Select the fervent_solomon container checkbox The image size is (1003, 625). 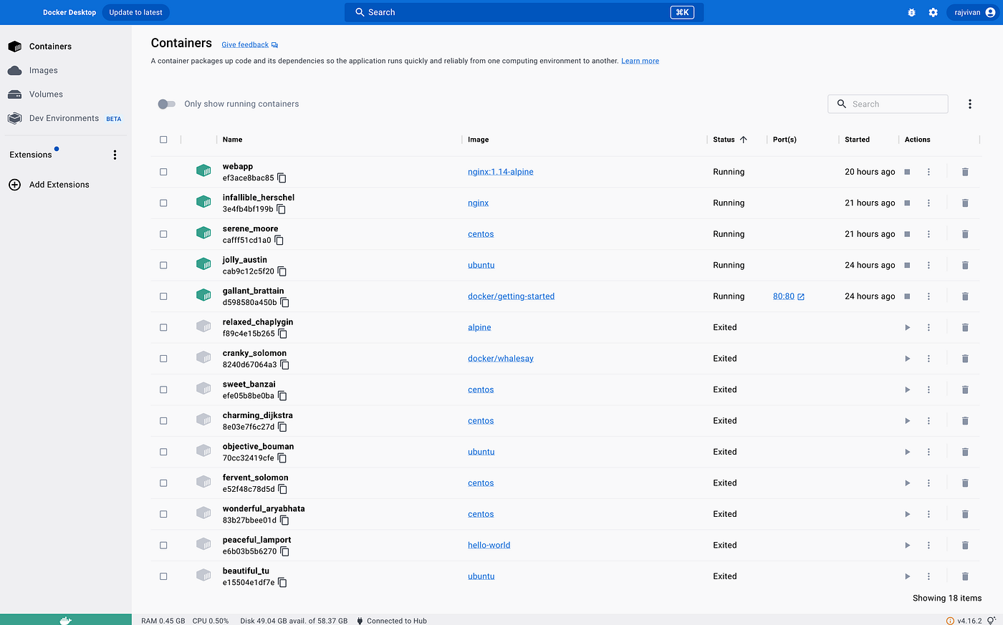pos(163,483)
